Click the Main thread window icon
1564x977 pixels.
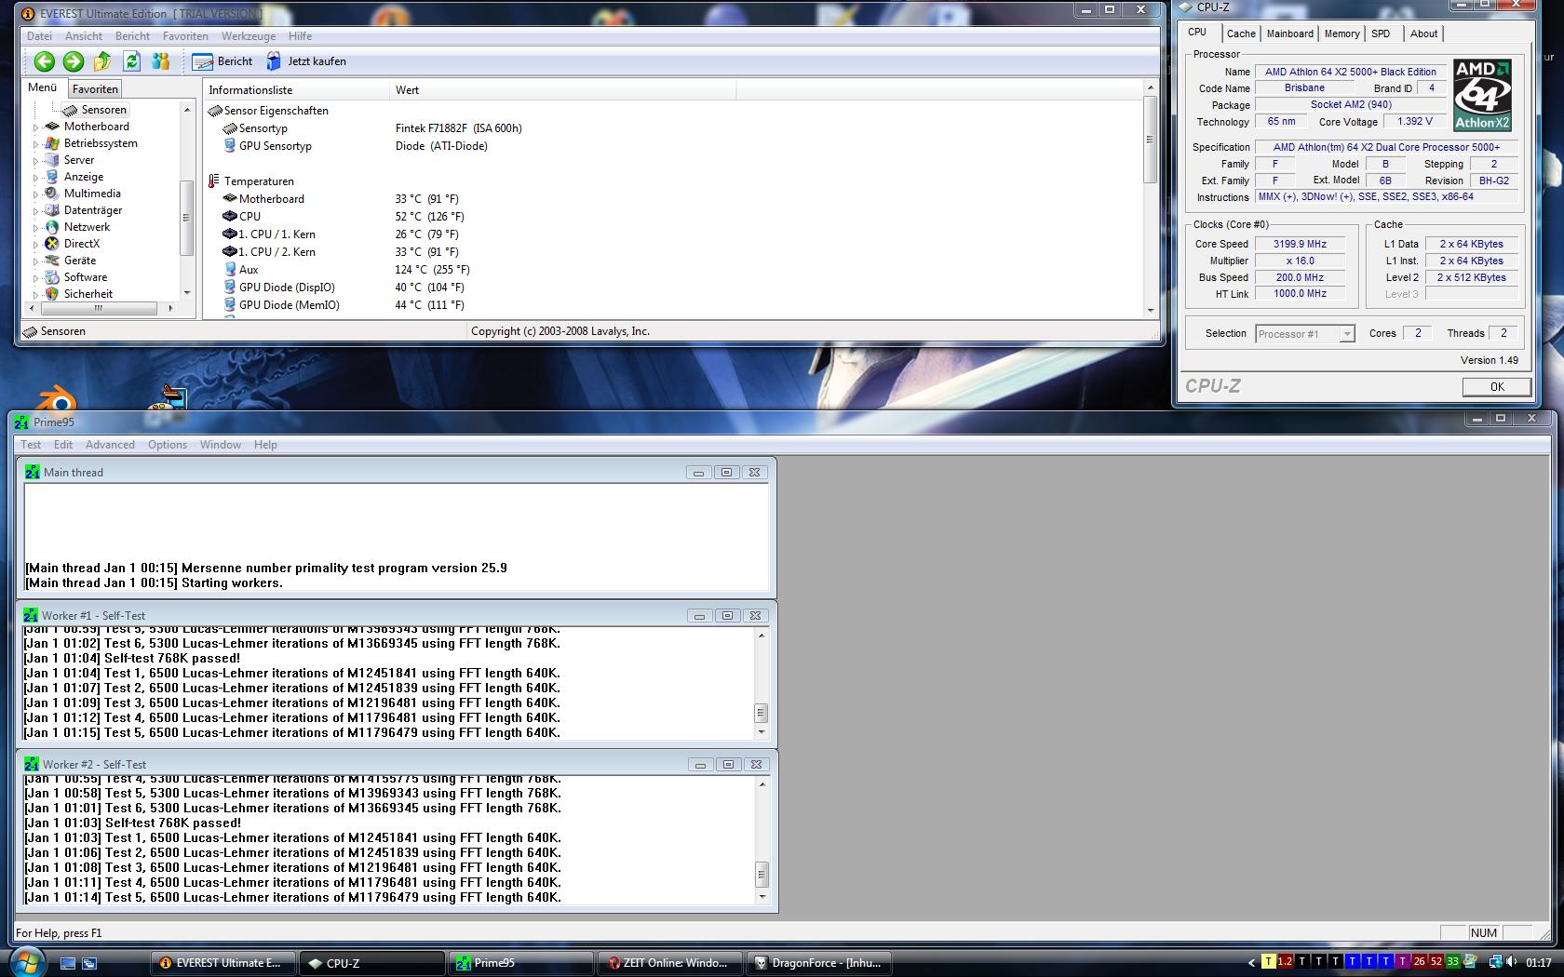pyautogui.click(x=33, y=472)
